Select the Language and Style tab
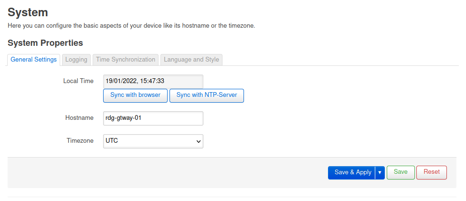This screenshot has width=466, height=201. pos(191,60)
